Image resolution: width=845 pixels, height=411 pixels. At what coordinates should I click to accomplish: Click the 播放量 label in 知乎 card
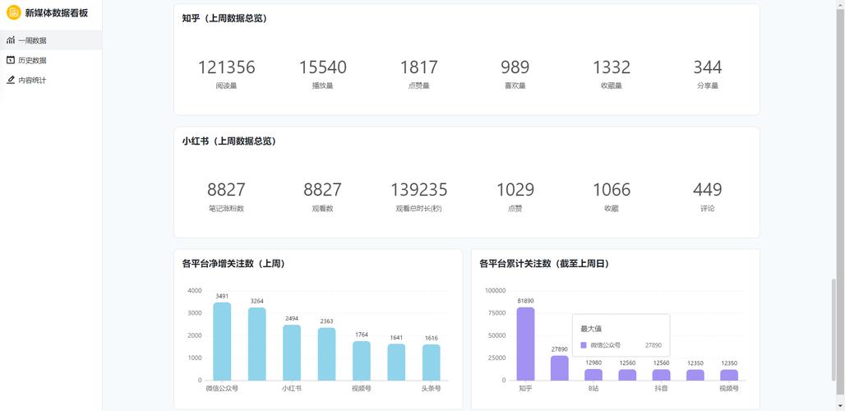pos(323,85)
